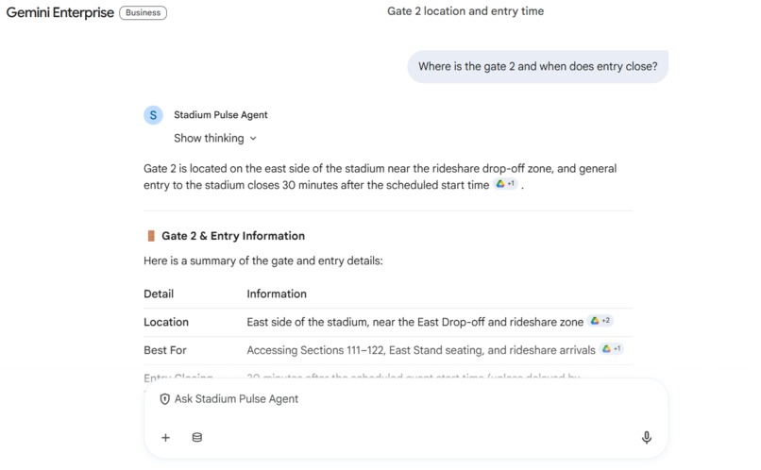The image size is (761, 470).
Task: Click the text 'East side of the stadium, near the East Drop-off'
Action: pyautogui.click(x=365, y=322)
